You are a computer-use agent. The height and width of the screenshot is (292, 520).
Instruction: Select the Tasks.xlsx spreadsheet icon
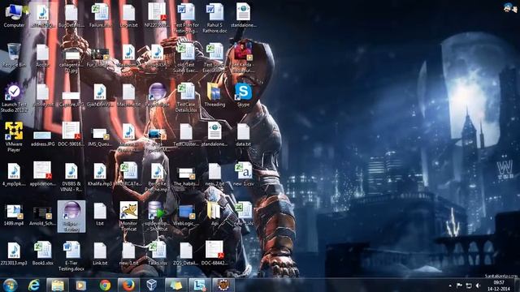158,254
